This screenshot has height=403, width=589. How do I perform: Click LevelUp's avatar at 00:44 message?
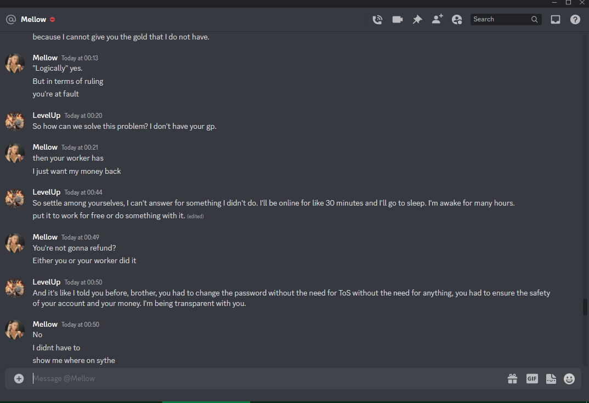[15, 198]
